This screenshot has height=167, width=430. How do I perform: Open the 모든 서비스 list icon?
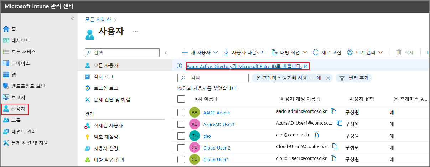coord(6,52)
